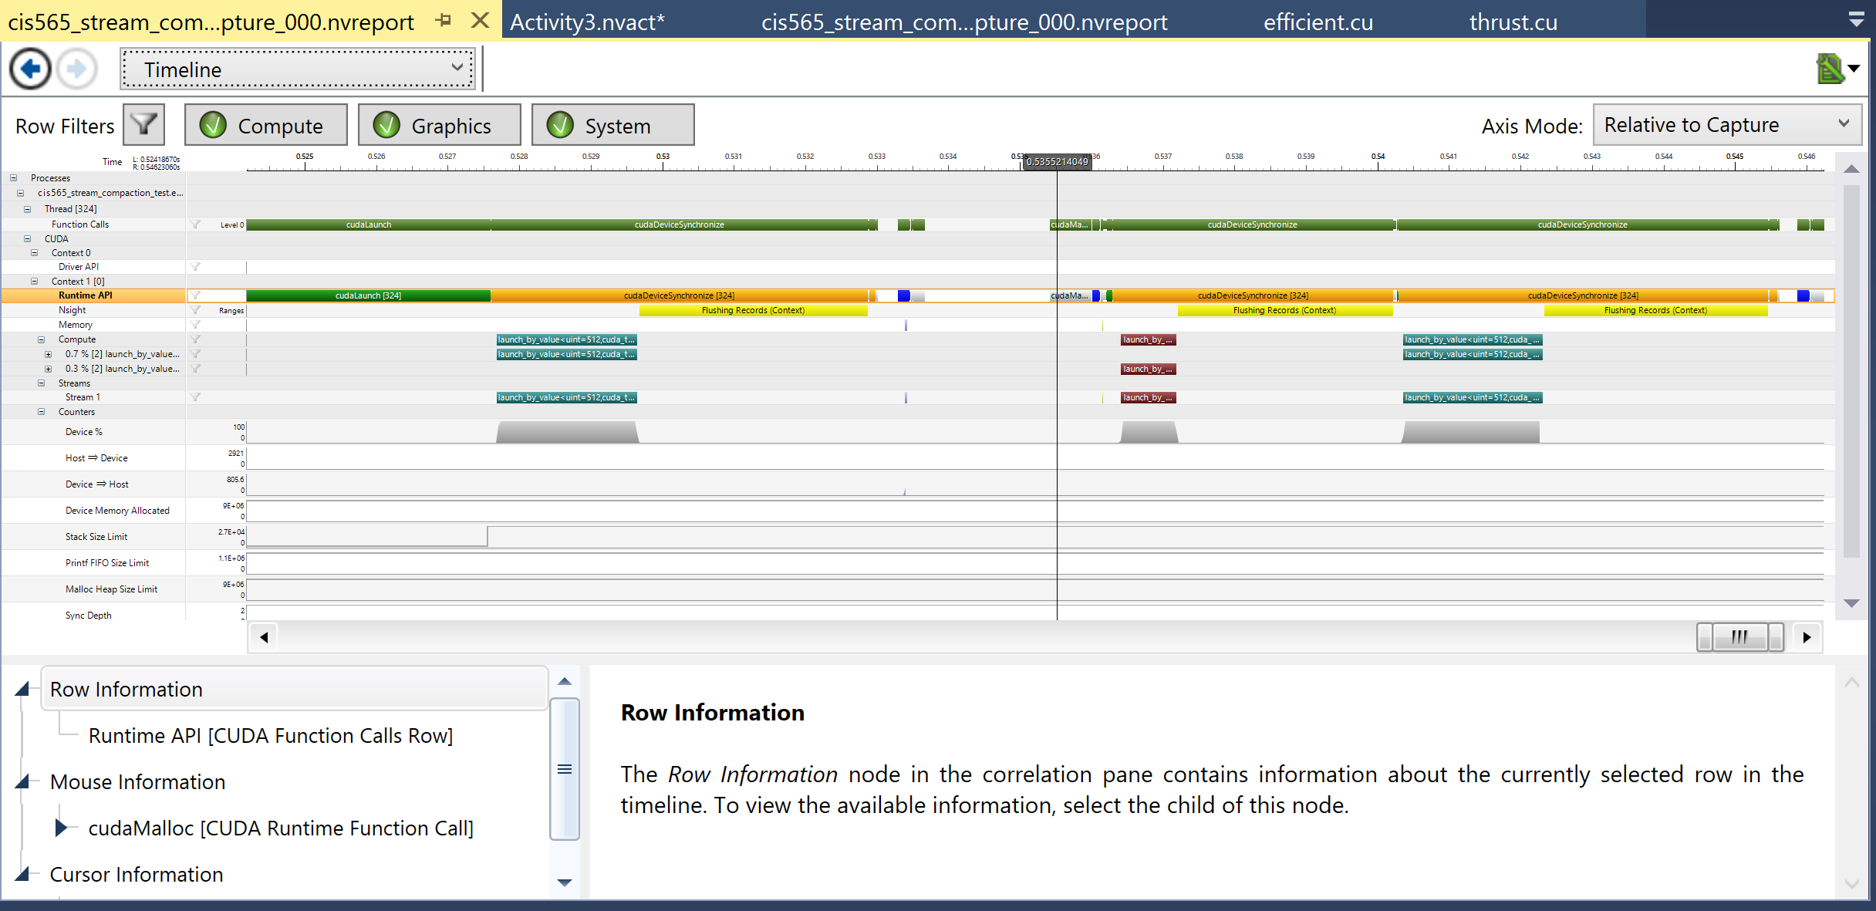Open the Axis Mode dropdown

click(x=1726, y=125)
